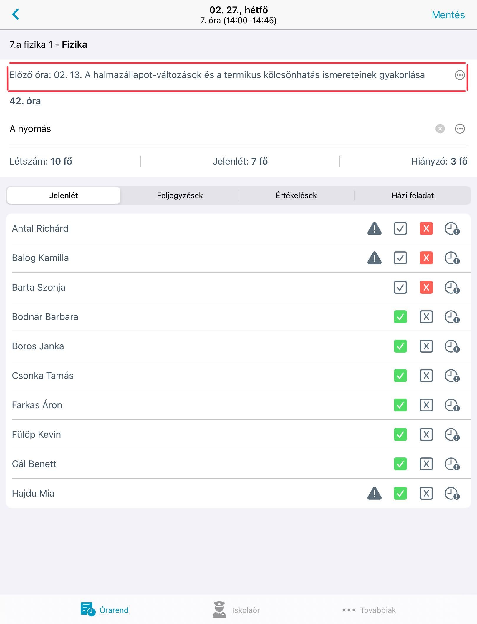Viewport: 477px width, 624px height.
Task: Set late arrival clock for Balog Kamilla
Action: 452,258
